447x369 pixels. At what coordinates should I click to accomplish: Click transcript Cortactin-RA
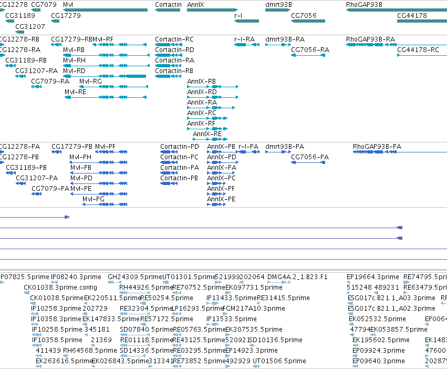pos(174,60)
